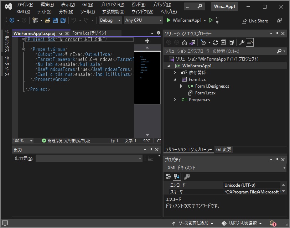Click the property pages wrench icon in Properties
Viewport: 290px width, 228px height.
point(187,177)
